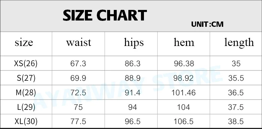262x129 pixels.
Task: Click the L(29) size row label
Action: click(x=26, y=107)
